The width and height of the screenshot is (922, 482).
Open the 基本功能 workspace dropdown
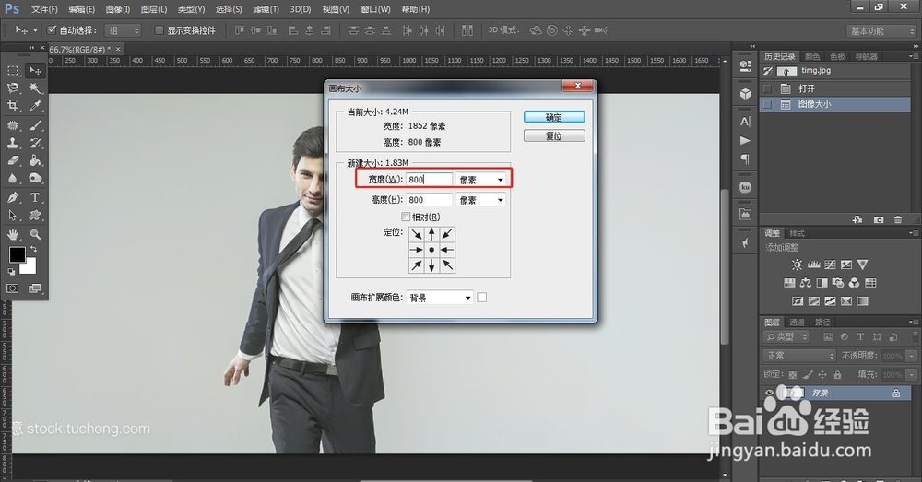pos(881,31)
